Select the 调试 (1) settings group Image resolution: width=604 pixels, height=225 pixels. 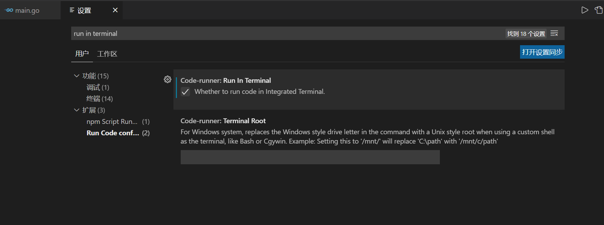pos(93,87)
